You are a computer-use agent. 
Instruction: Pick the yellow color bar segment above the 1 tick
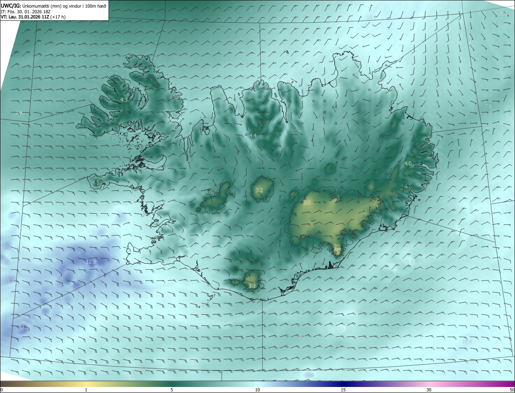(86, 384)
